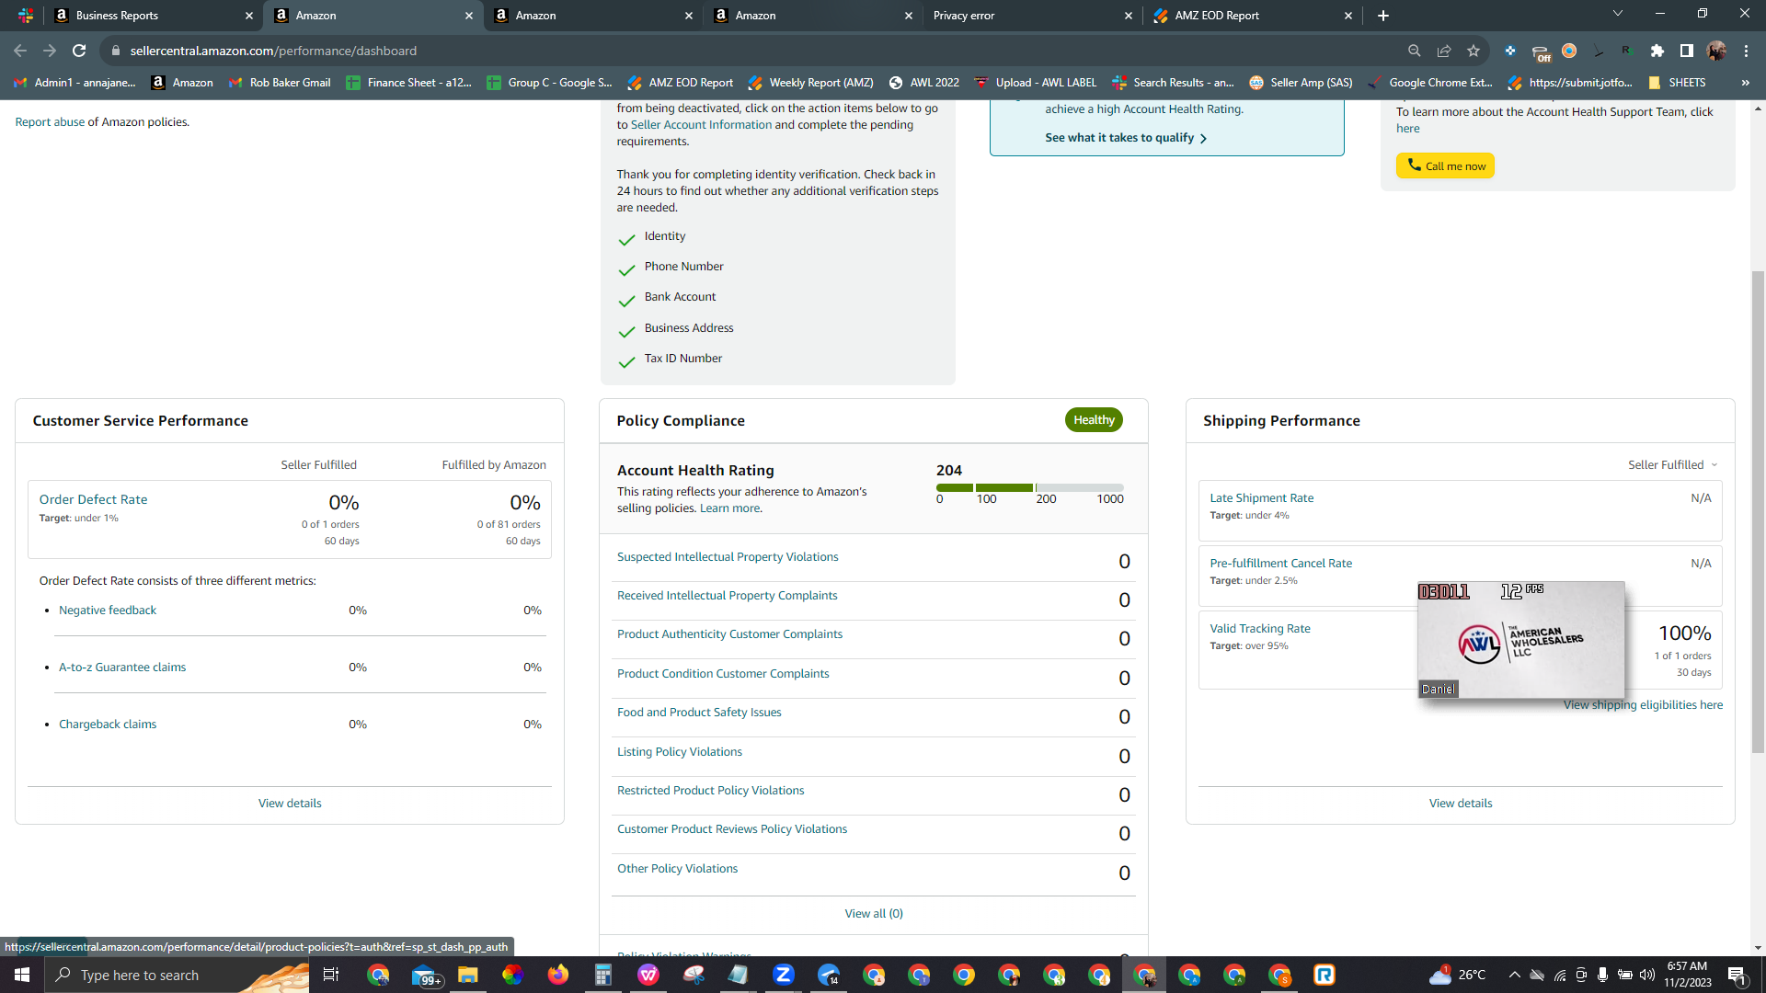Open Order Defect Rate details
Viewport: 1766px width, 993px height.
coord(93,499)
